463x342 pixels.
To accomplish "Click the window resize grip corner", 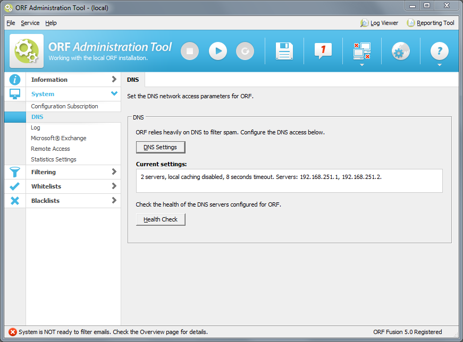I will (x=456, y=335).
